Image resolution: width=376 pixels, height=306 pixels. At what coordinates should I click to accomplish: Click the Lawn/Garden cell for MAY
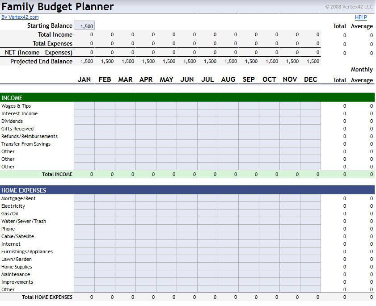point(166,259)
